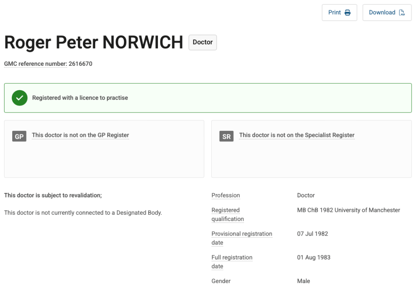The width and height of the screenshot is (417, 296).
Task: Click the Print button label
Action: pyautogui.click(x=334, y=13)
